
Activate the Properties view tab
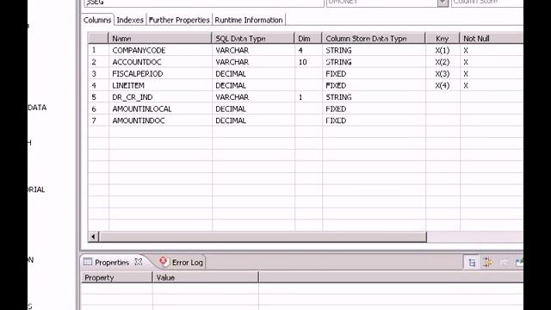click(x=112, y=263)
